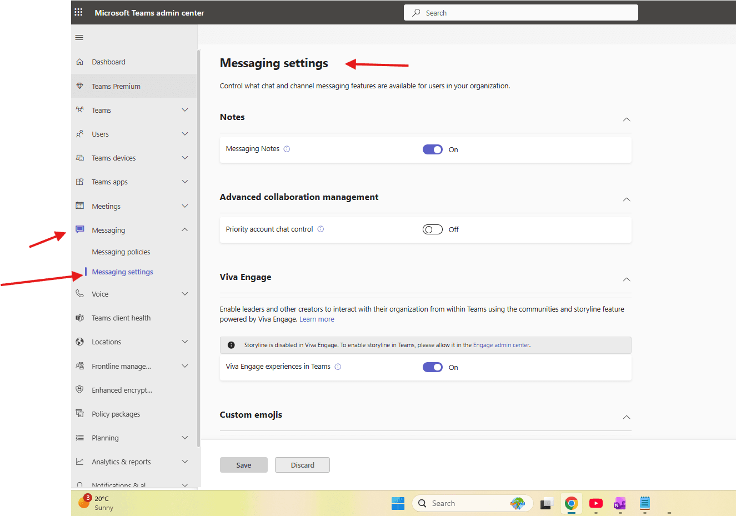Click inside the admin center search bar
Image resolution: width=736 pixels, height=516 pixels.
click(520, 12)
